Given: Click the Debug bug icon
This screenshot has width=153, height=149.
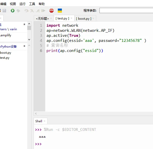Looking at the screenshot, I should [18, 11].
